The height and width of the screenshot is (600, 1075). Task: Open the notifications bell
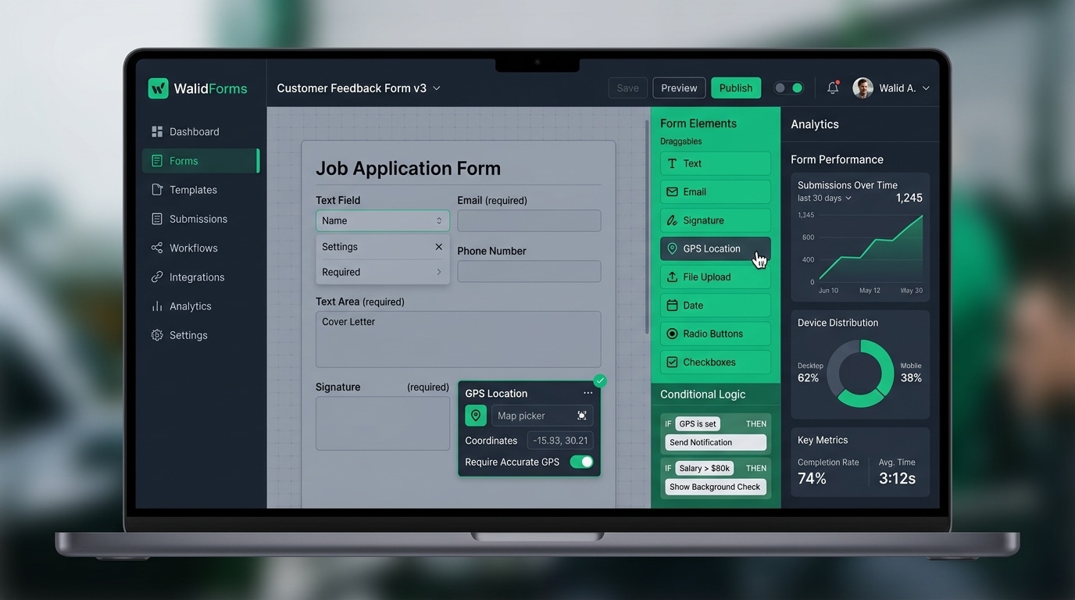click(x=833, y=88)
